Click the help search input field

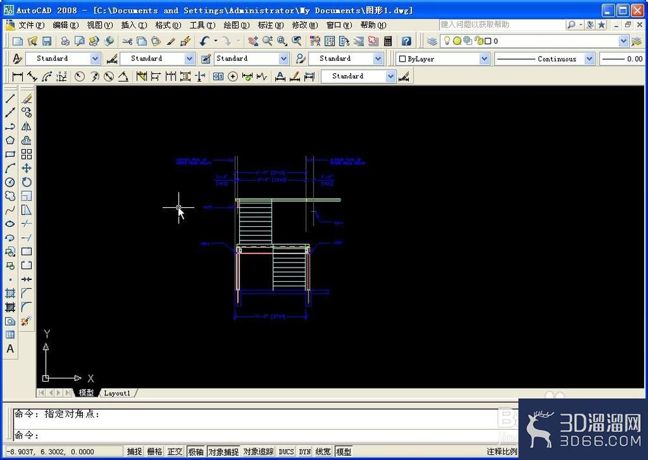tap(502, 25)
